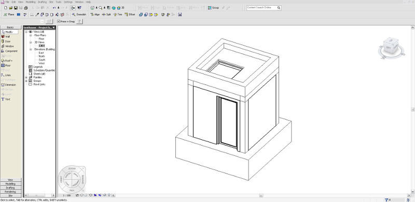
Task: Click ZOOM on the navigation wheel
Action: tap(72, 168)
